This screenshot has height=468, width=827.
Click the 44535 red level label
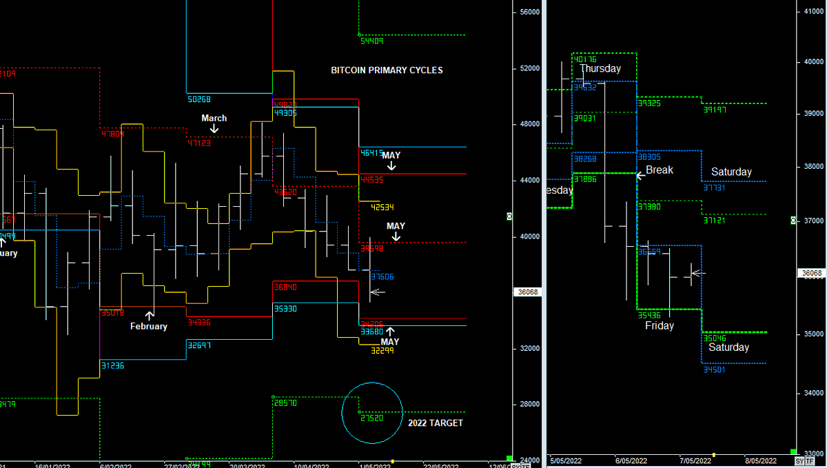(x=372, y=180)
